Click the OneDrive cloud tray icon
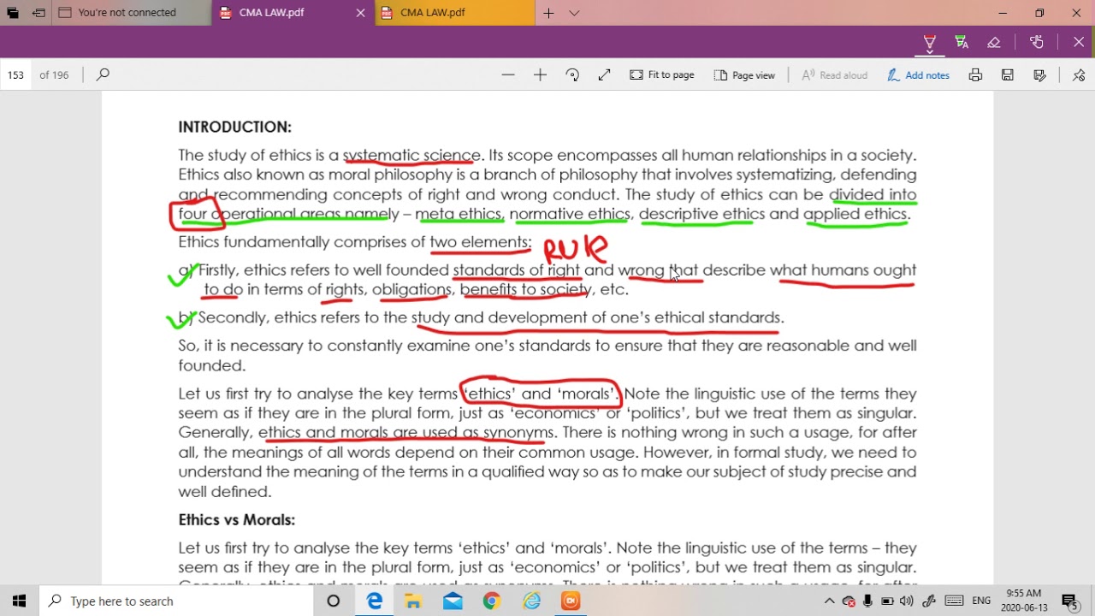 point(849,601)
